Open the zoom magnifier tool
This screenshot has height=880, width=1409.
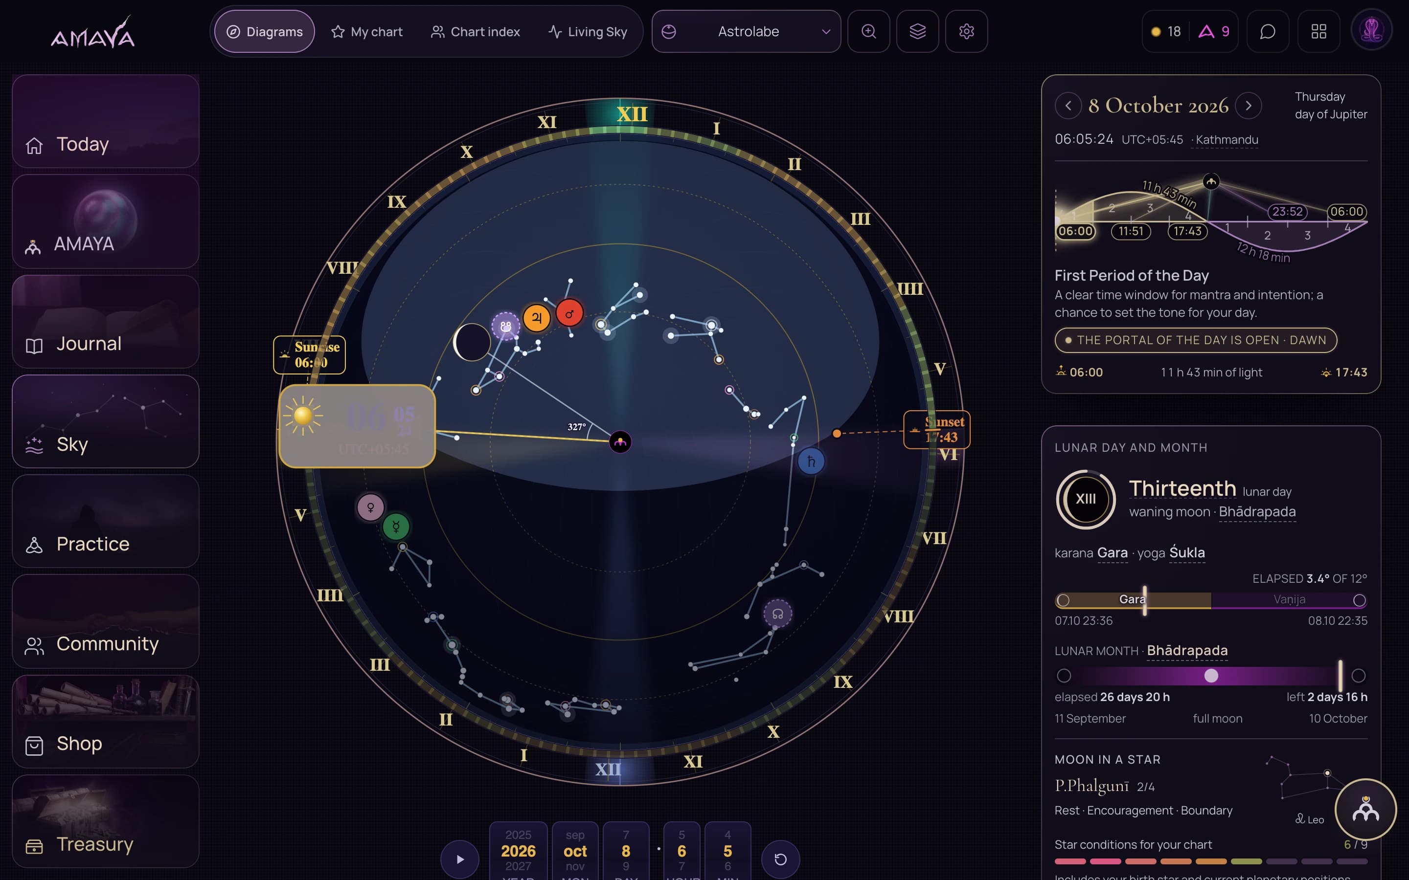click(868, 31)
